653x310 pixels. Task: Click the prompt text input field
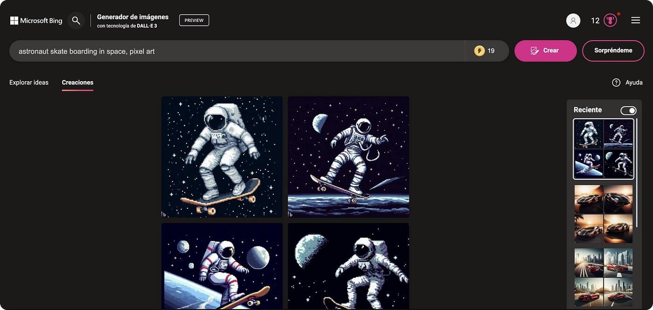tap(237, 51)
